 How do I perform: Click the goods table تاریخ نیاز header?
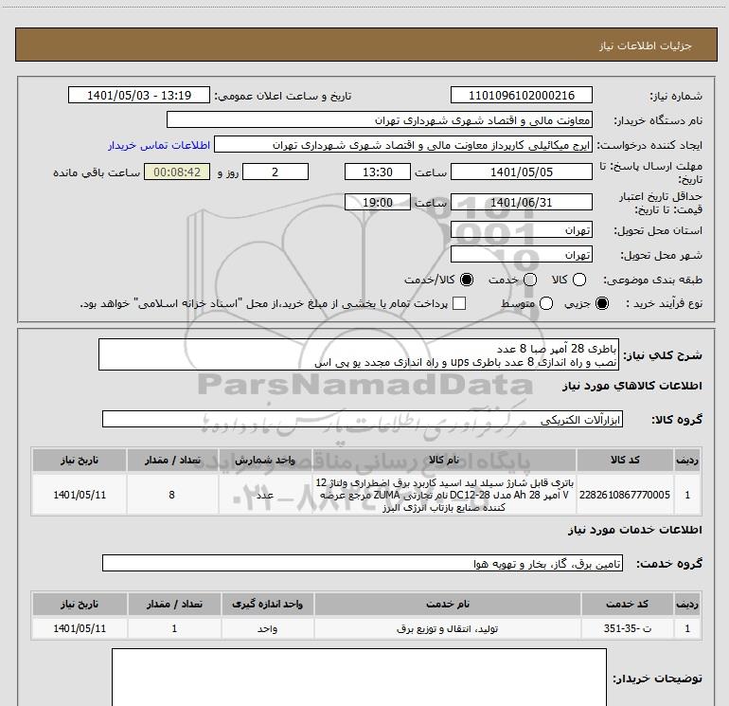click(x=80, y=460)
